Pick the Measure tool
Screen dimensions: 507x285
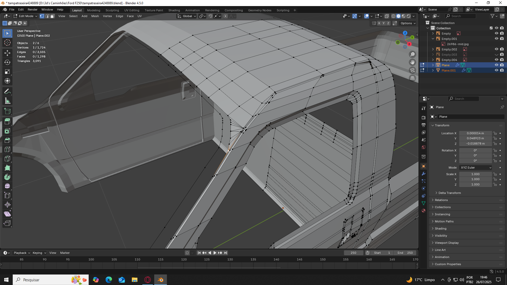[x=7, y=101]
